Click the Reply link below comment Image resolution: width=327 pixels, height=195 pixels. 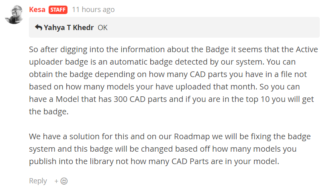pos(38,181)
